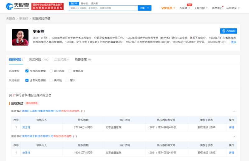Click the 史玉柱 profile name heading
Screen dimensions: 249x161
[x=39, y=31]
